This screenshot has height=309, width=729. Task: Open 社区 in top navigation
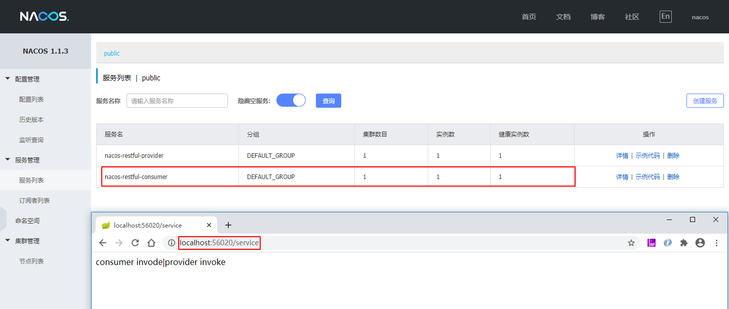point(632,17)
